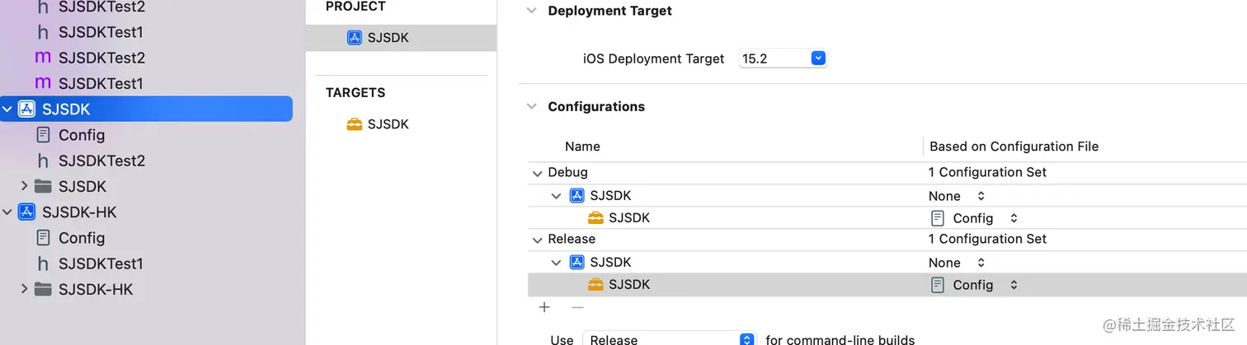This screenshot has width=1247, height=345.
Task: Collapse the Debug configuration row
Action: pyautogui.click(x=538, y=173)
